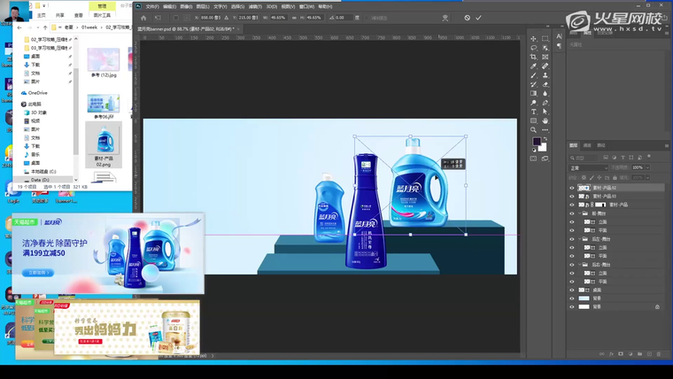Open the layer blend mode dropdown 正常

tap(589, 167)
